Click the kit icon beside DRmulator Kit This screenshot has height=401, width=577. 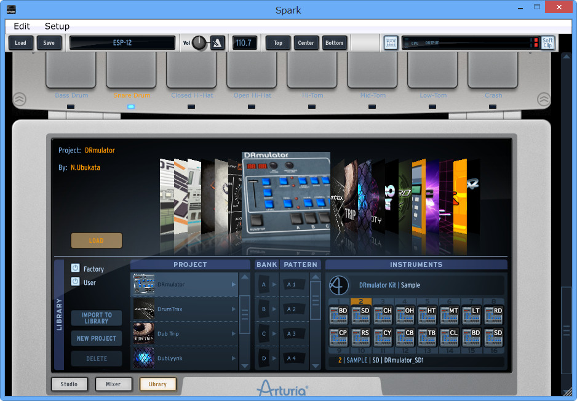tap(338, 285)
